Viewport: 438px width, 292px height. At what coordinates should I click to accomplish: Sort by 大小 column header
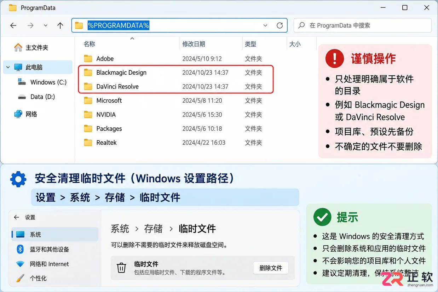[295, 44]
